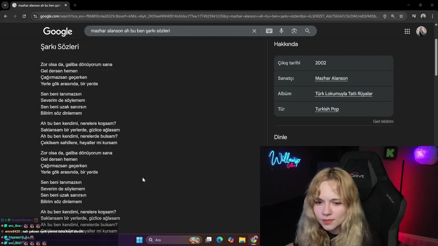Screen dimensions: 438x246
Task: Click the Sanatçı label
Action: 286,78
